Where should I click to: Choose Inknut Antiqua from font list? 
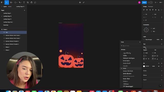pos(129,58)
